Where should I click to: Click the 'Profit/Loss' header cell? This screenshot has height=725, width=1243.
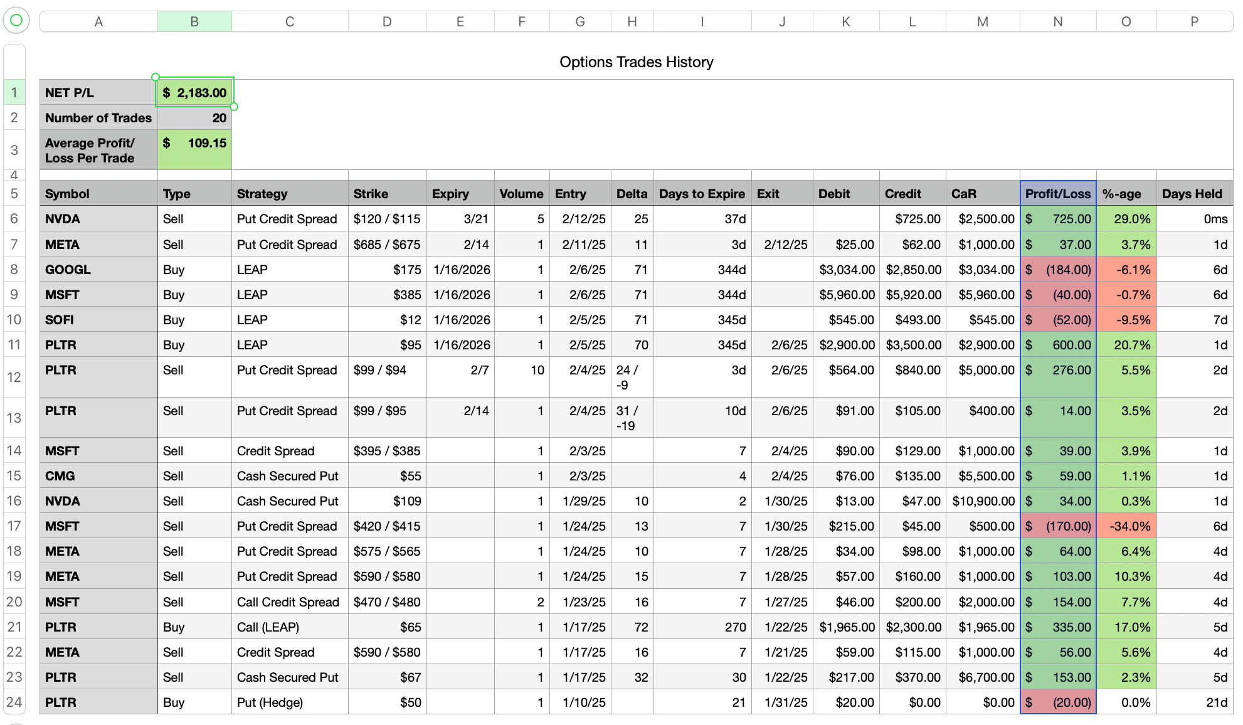[x=1058, y=194]
